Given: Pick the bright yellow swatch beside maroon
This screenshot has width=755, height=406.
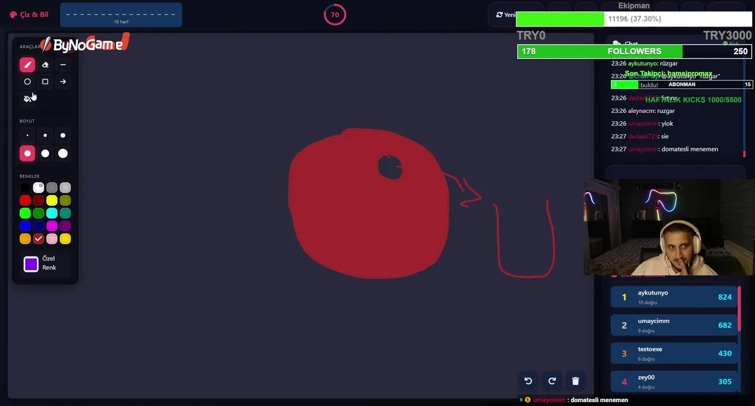Looking at the screenshot, I should 52,201.
